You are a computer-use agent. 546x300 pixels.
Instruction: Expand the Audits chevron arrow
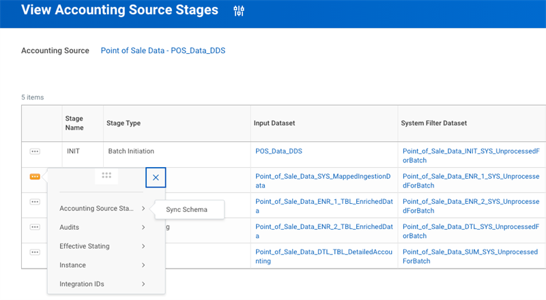click(143, 227)
